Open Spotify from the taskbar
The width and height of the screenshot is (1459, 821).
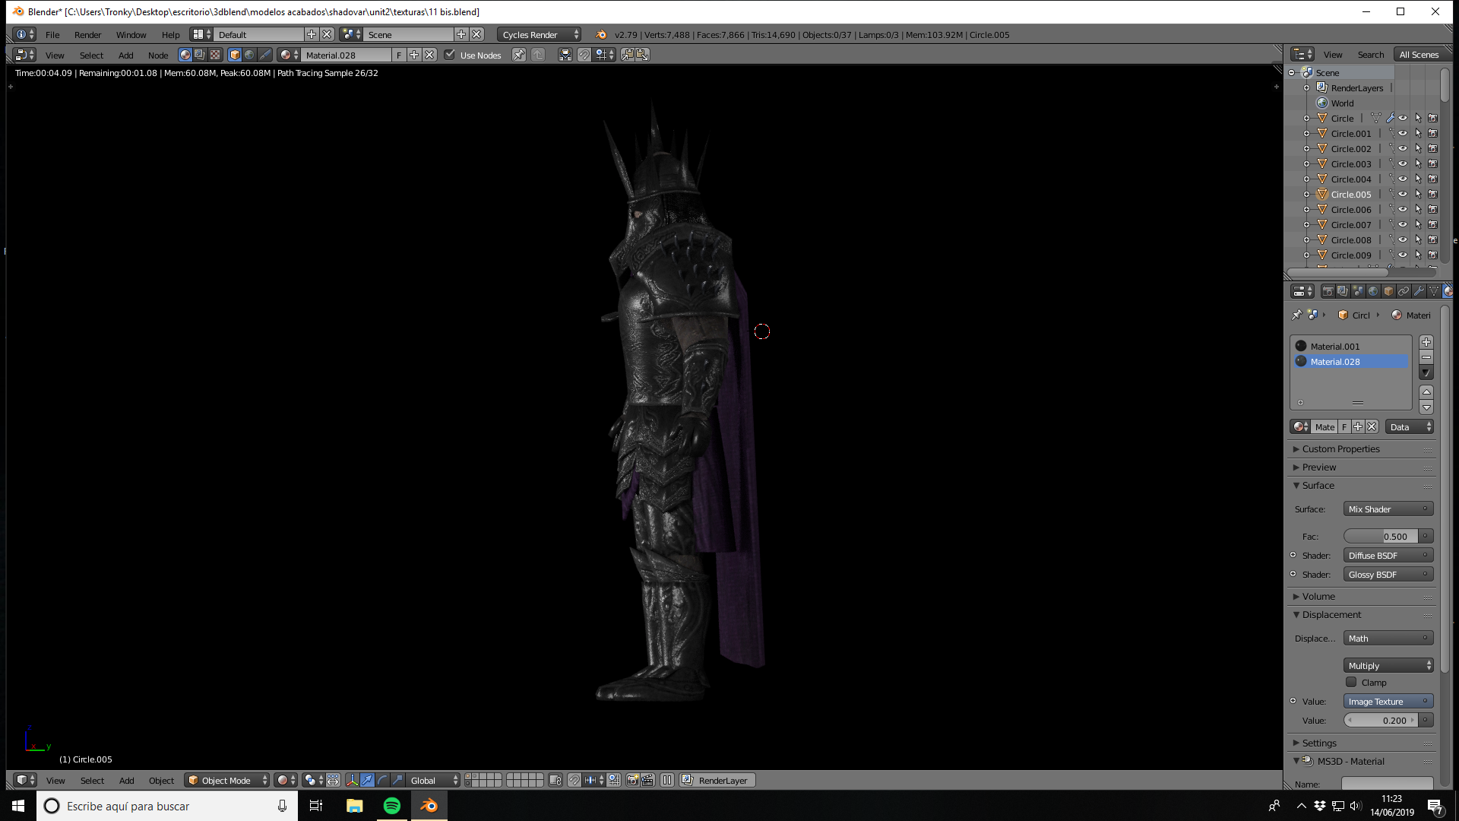[392, 806]
